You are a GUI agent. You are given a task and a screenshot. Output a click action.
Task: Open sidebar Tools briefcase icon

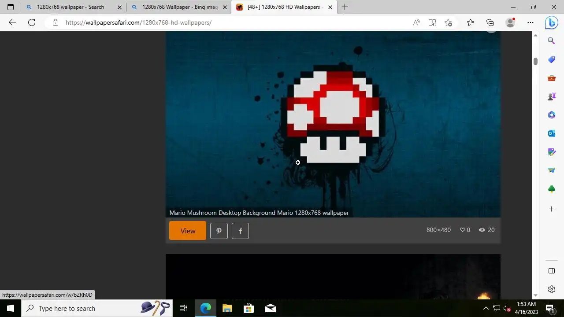click(x=551, y=78)
